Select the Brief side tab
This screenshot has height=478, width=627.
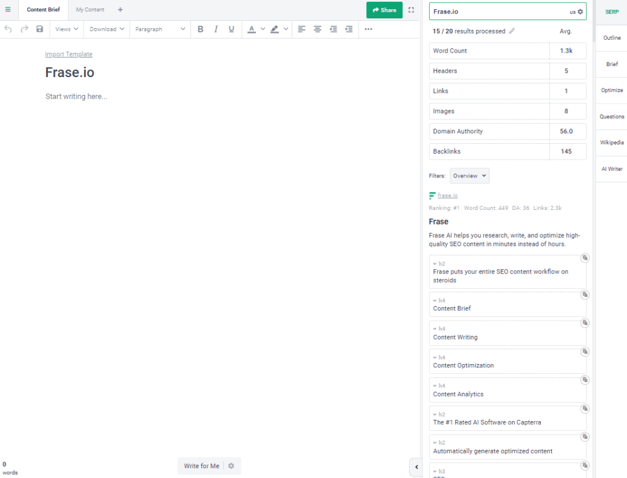pyautogui.click(x=612, y=64)
